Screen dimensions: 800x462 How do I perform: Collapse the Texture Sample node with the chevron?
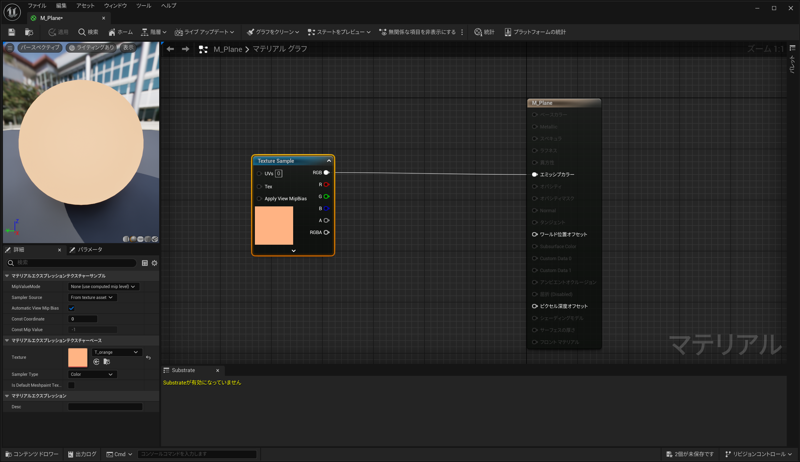click(x=329, y=161)
